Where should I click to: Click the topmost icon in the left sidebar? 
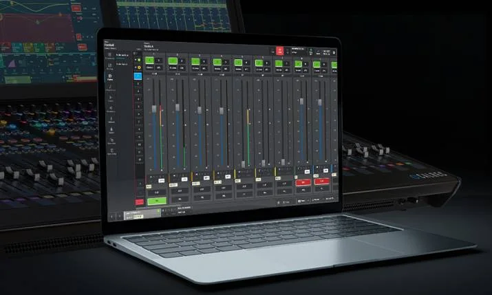[x=109, y=56]
